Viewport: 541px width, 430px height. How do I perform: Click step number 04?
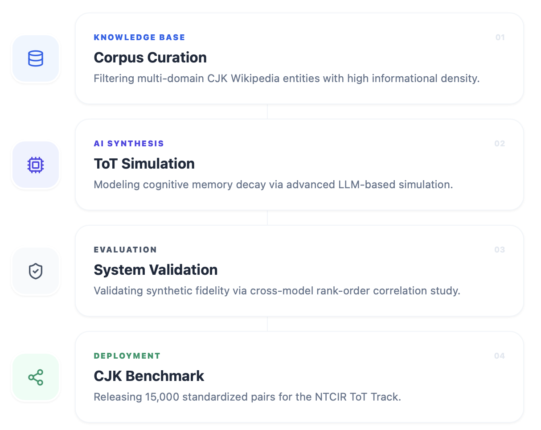click(500, 356)
